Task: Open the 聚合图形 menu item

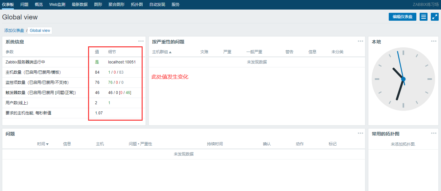Action: [116, 5]
